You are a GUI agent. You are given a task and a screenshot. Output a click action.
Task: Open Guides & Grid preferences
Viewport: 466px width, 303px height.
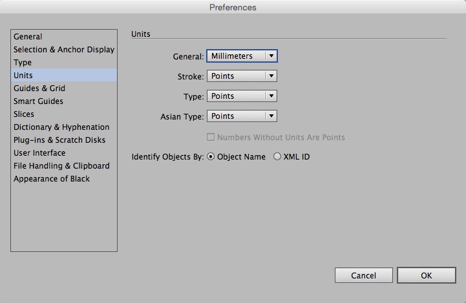[x=39, y=89]
